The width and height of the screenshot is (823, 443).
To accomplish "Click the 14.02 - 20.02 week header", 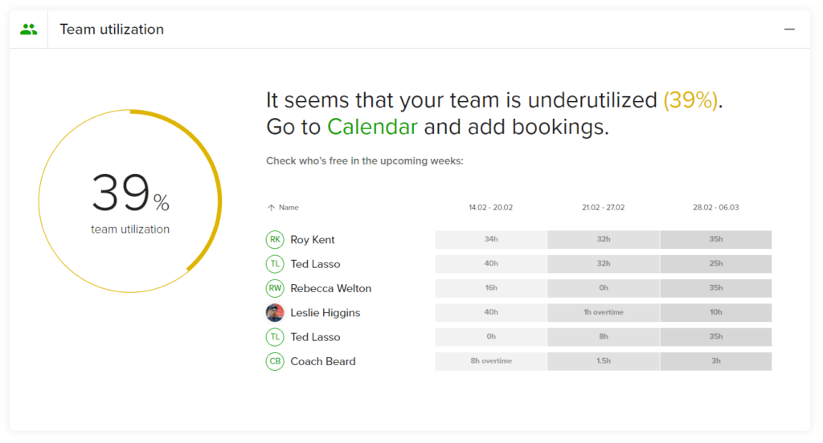I will tap(491, 208).
